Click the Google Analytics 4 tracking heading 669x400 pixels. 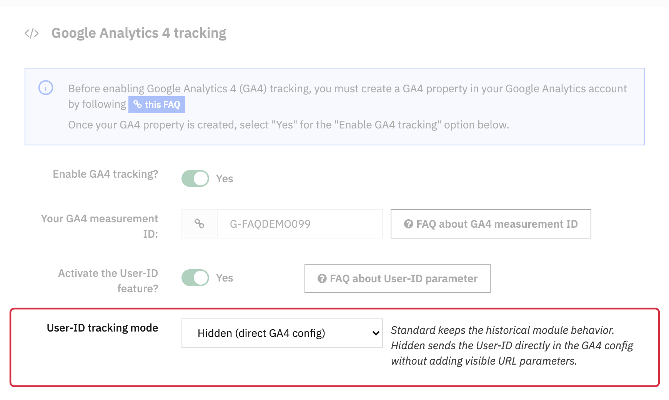[139, 33]
